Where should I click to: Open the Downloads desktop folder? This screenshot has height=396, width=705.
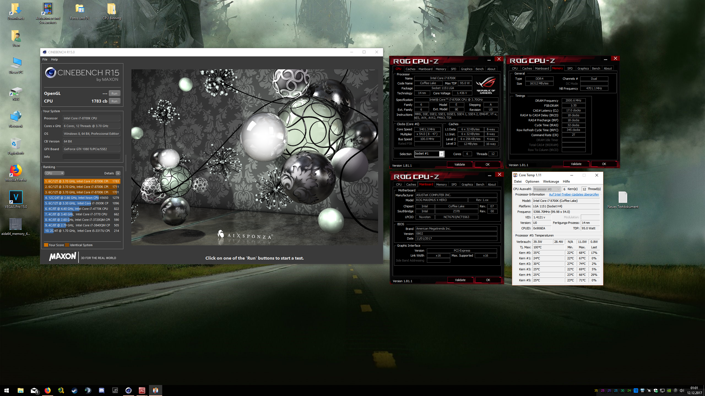16,12
